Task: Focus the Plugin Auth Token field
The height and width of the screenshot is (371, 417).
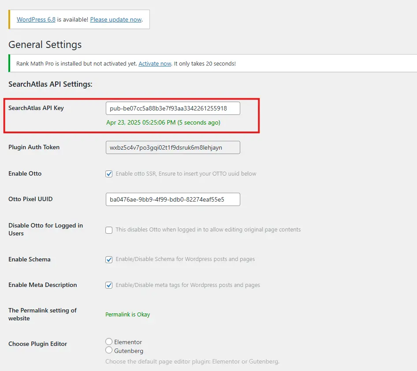Action: pos(173,147)
